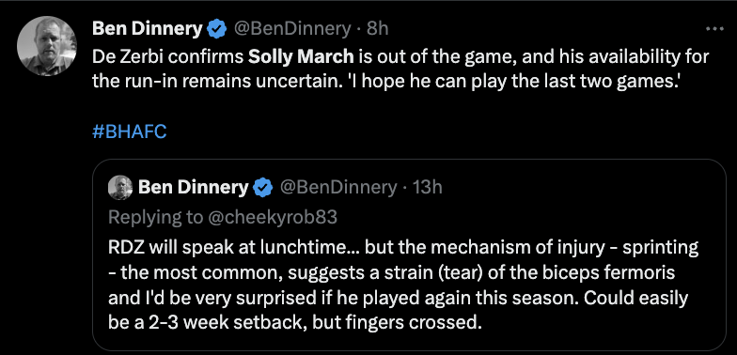This screenshot has height=355, width=737.
Task: Click the verified badge inside the quoted tweet
Action: coord(263,188)
